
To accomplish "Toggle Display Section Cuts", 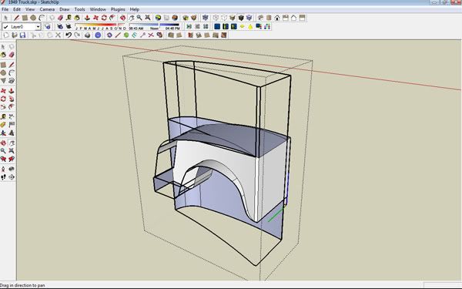I will [206, 26].
